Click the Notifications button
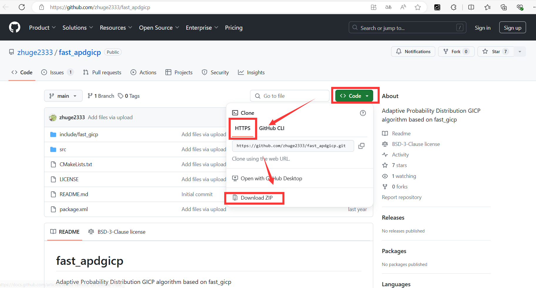Image resolution: width=536 pixels, height=288 pixels. tap(413, 52)
